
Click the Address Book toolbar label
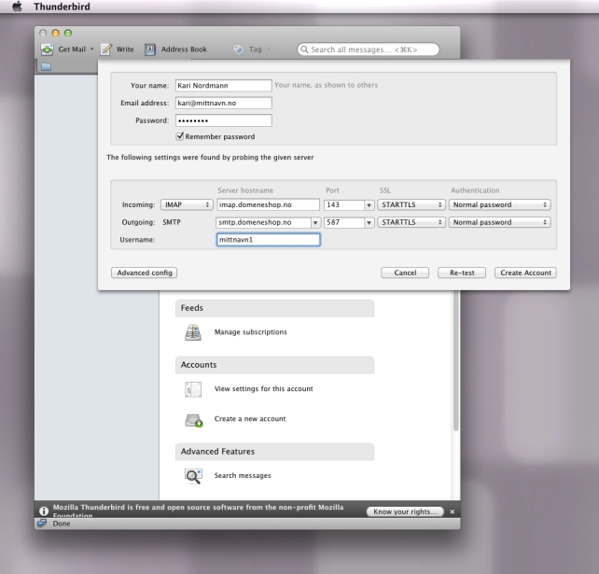pos(184,49)
